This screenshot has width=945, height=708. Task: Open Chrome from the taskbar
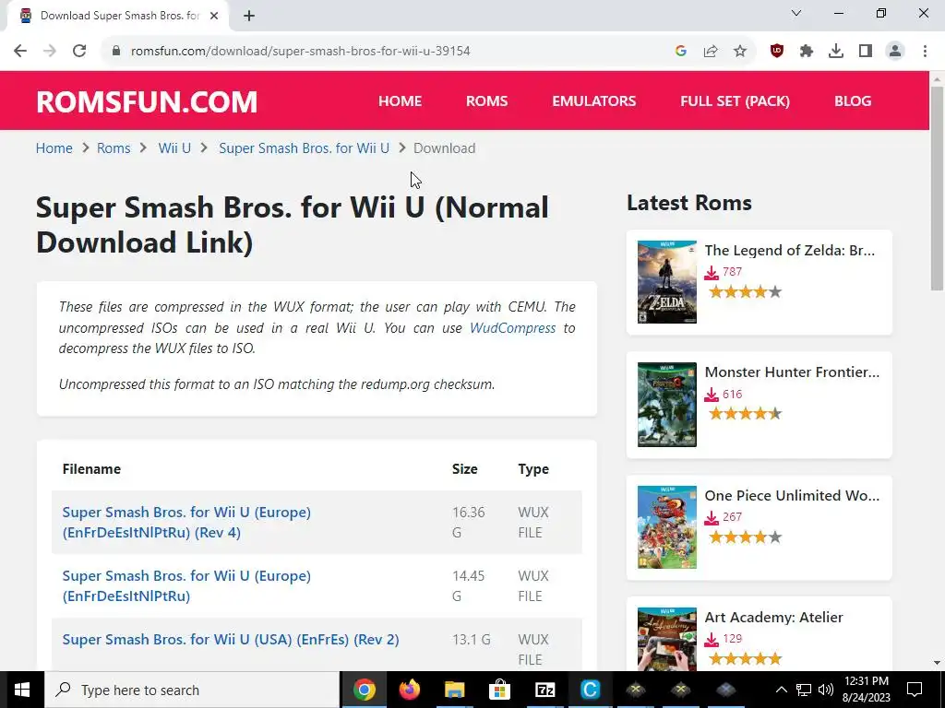(x=364, y=690)
